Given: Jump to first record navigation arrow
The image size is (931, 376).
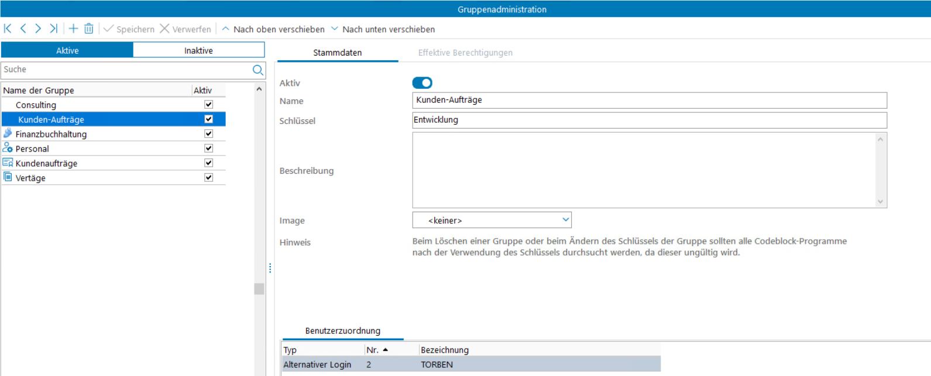Looking at the screenshot, I should 8,29.
